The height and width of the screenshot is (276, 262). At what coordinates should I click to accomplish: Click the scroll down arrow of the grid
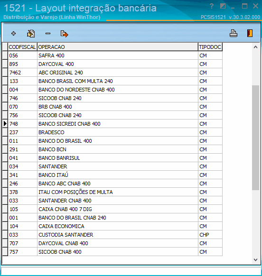tap(256, 259)
